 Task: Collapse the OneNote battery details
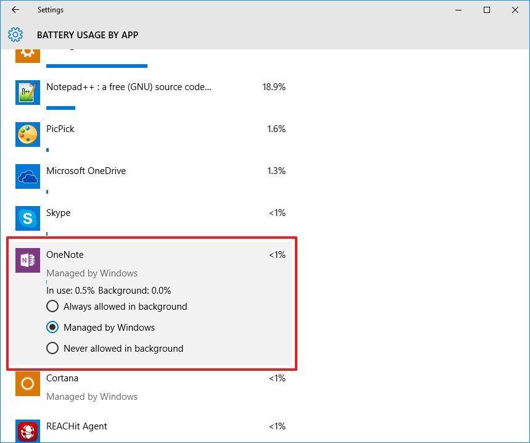tap(65, 254)
